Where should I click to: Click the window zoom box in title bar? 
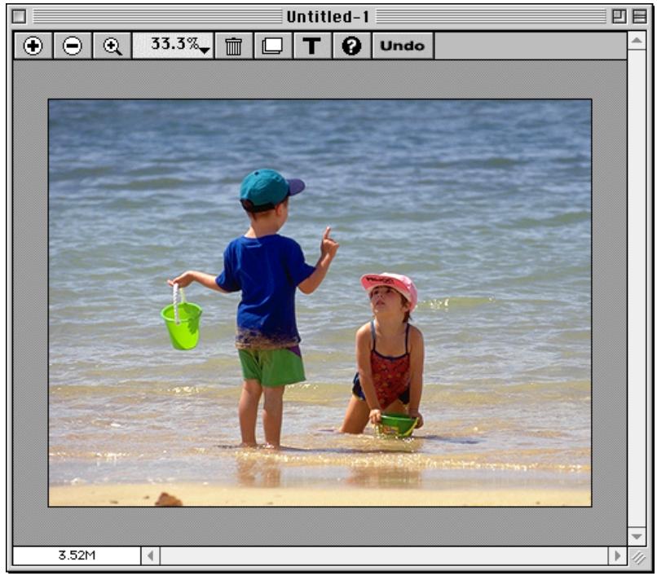619,17
